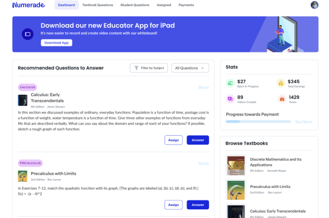The height and width of the screenshot is (218, 329).
Task: Click the Videos Created purple icon
Action: pos(230,99)
